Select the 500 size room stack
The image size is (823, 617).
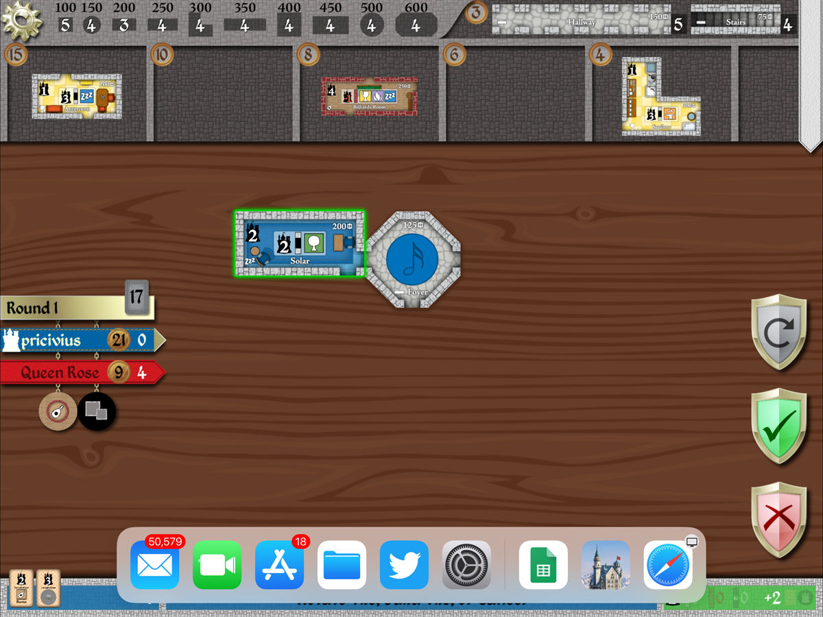pyautogui.click(x=371, y=25)
